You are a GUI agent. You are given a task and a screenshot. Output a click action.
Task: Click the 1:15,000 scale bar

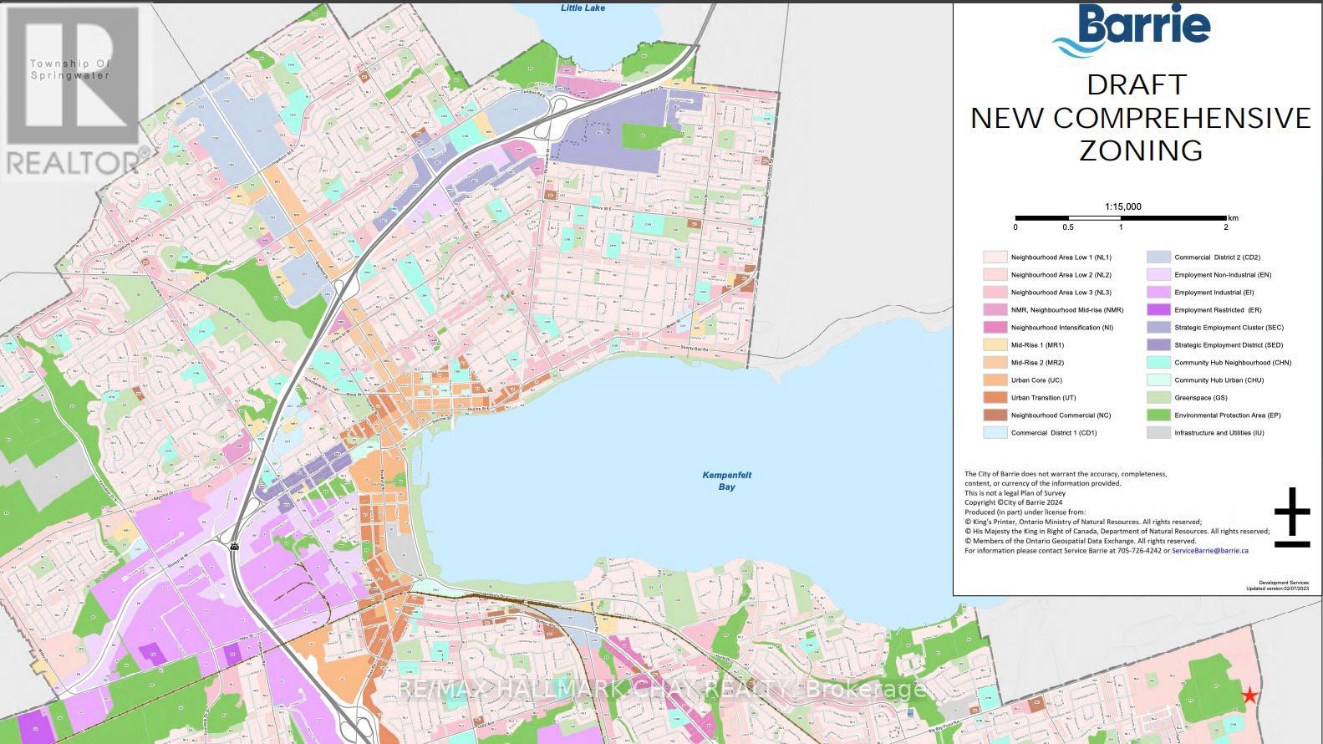coord(1122,218)
